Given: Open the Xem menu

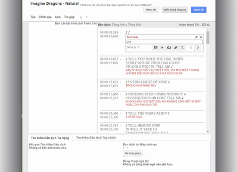Looking at the screenshot, I should [x=58, y=17].
